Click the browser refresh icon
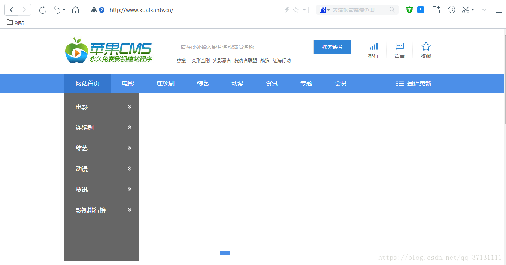The height and width of the screenshot is (265, 506). tap(43, 10)
